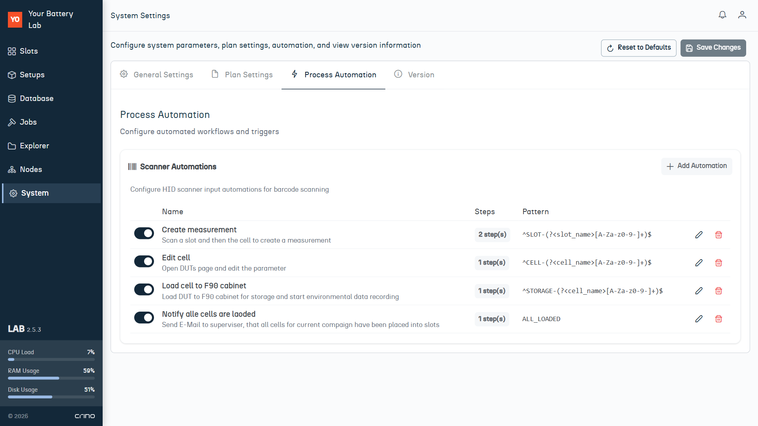Screen dimensions: 758x426
Task: Open Nodes in the sidebar
Action: 31,169
